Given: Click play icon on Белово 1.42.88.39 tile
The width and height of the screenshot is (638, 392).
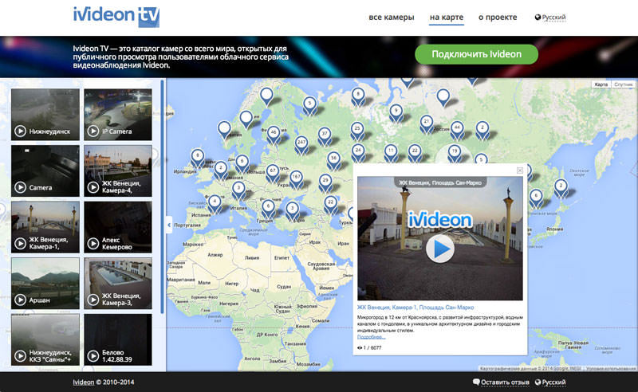Looking at the screenshot, I should pyautogui.click(x=93, y=356).
